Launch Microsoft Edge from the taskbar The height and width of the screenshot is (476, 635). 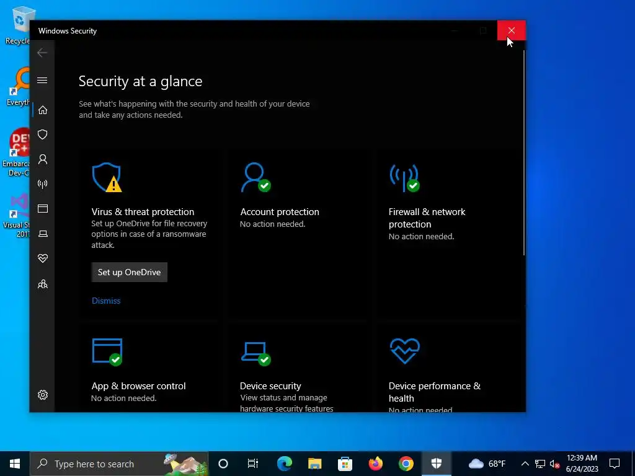coord(284,464)
